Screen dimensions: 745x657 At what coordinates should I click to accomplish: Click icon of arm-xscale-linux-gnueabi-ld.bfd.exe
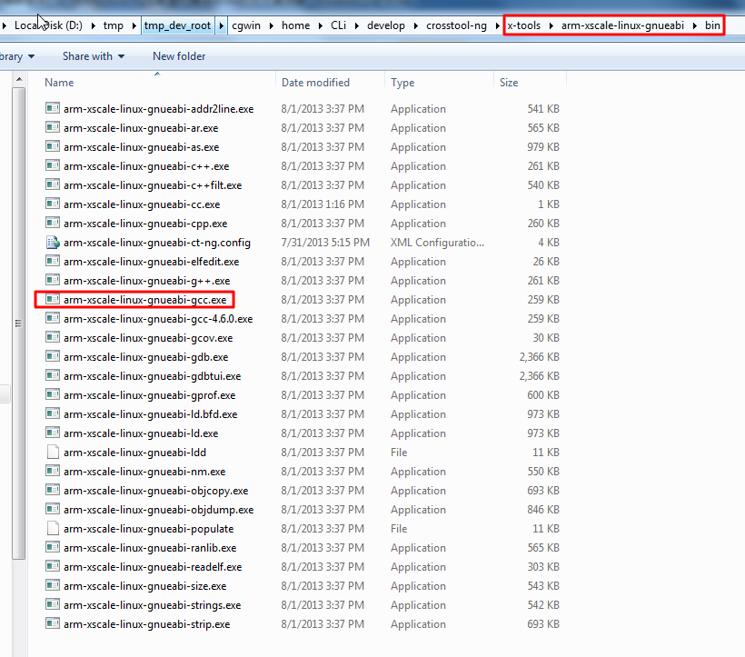[x=53, y=413]
